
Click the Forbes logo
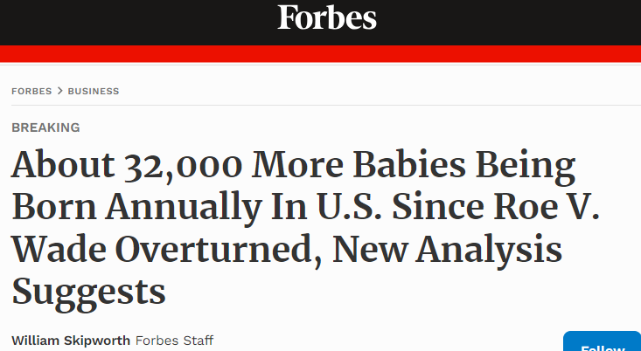(327, 17)
